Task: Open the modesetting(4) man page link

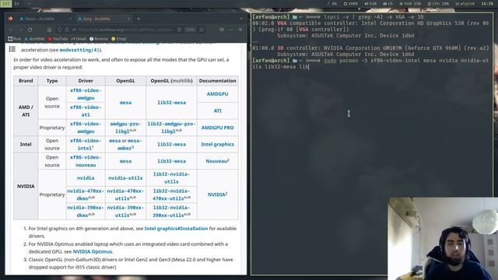Action: pos(79,50)
